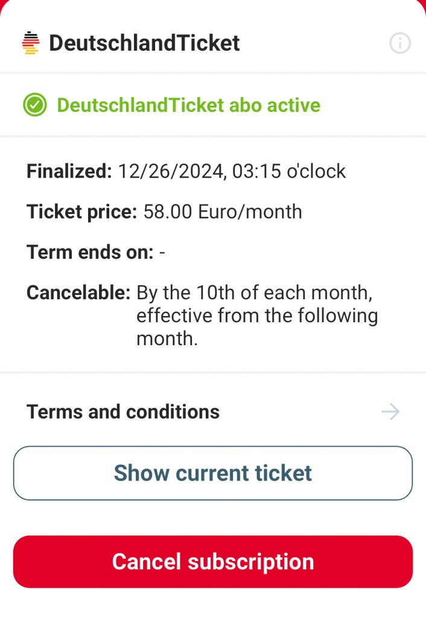Click the "Ticket price:" label
This screenshot has width=426, height=619.
coord(82,212)
